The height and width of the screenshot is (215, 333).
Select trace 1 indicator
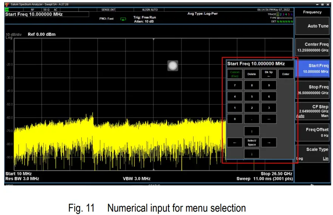coord(278,14)
